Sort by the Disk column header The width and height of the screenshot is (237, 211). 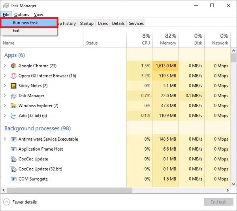192,40
